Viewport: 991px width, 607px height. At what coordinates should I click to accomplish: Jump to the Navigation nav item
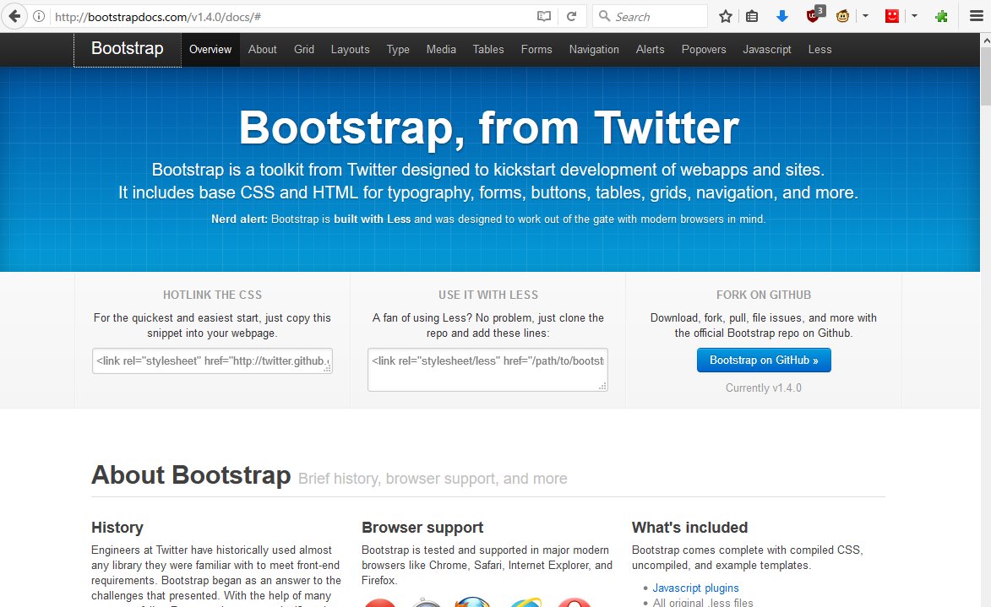594,49
